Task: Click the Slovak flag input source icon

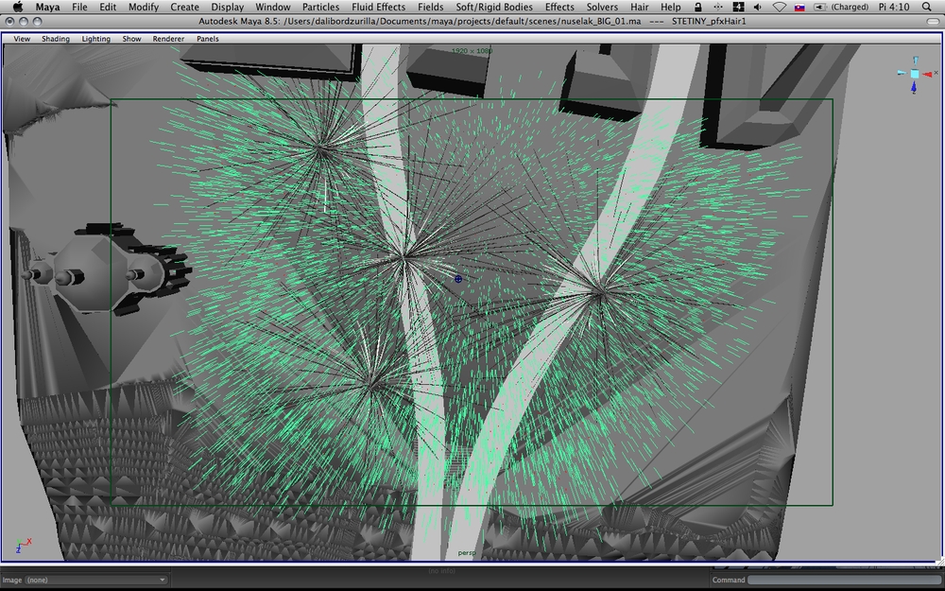Action: (x=799, y=7)
